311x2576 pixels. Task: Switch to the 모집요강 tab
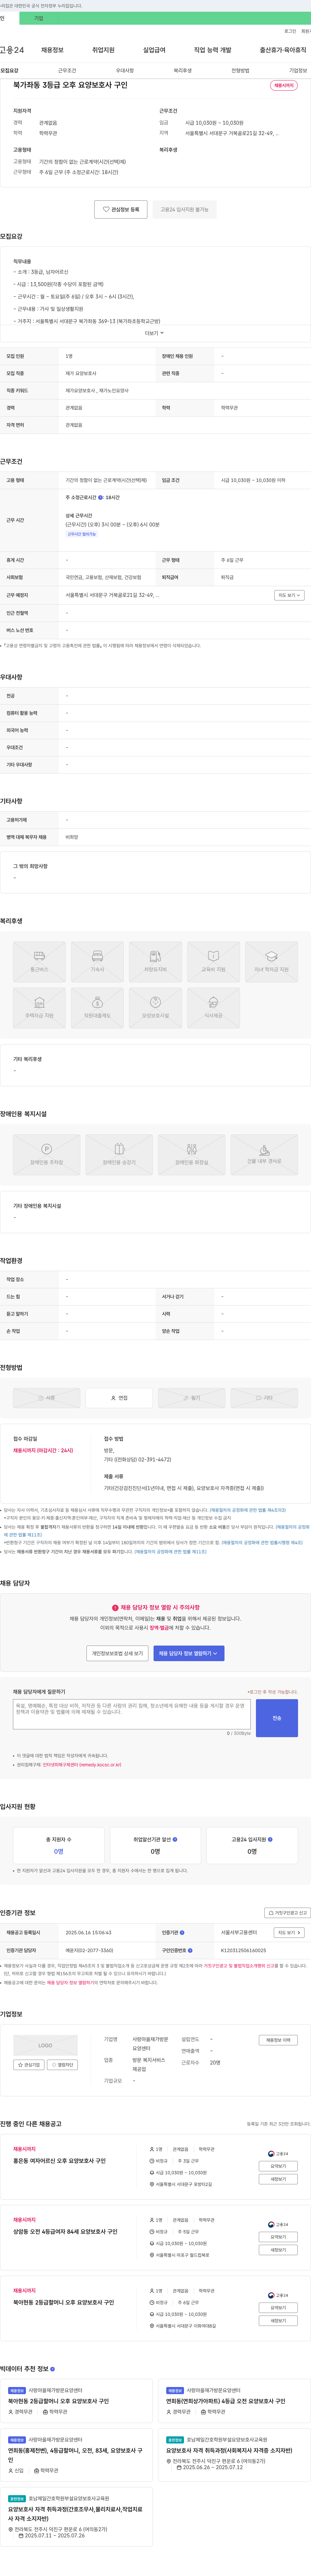point(9,71)
